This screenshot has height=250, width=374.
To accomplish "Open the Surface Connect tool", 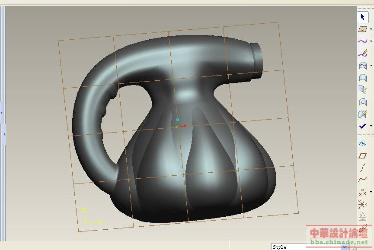I will (x=362, y=90).
